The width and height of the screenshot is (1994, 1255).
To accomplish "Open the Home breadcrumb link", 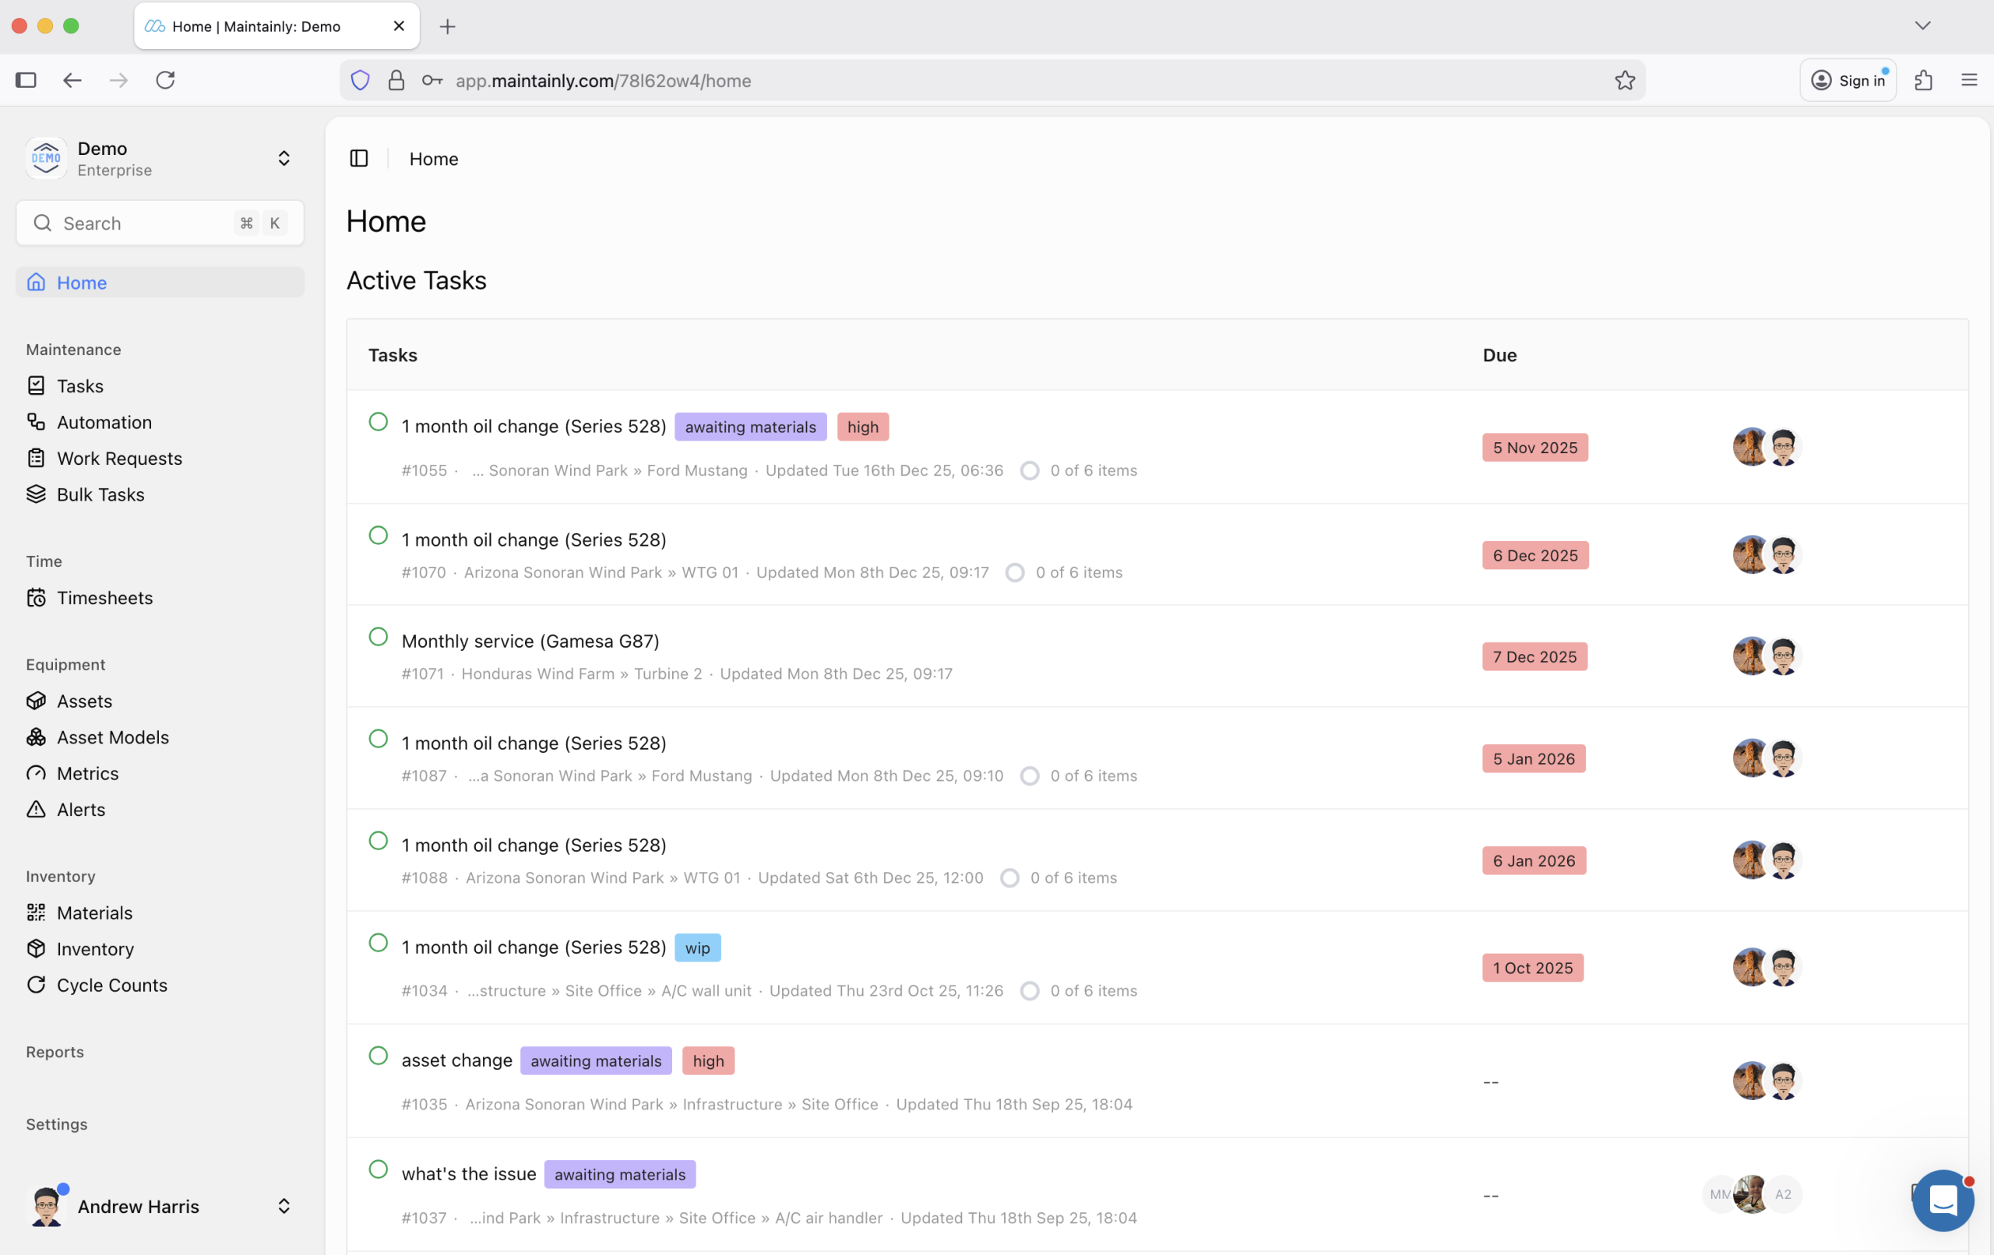I will click(433, 158).
